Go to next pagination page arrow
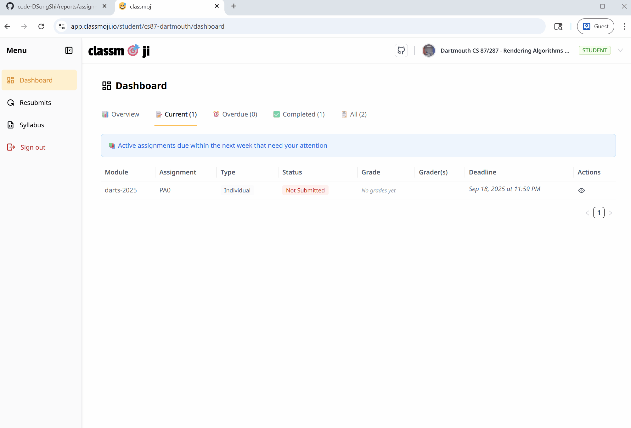 click(610, 213)
